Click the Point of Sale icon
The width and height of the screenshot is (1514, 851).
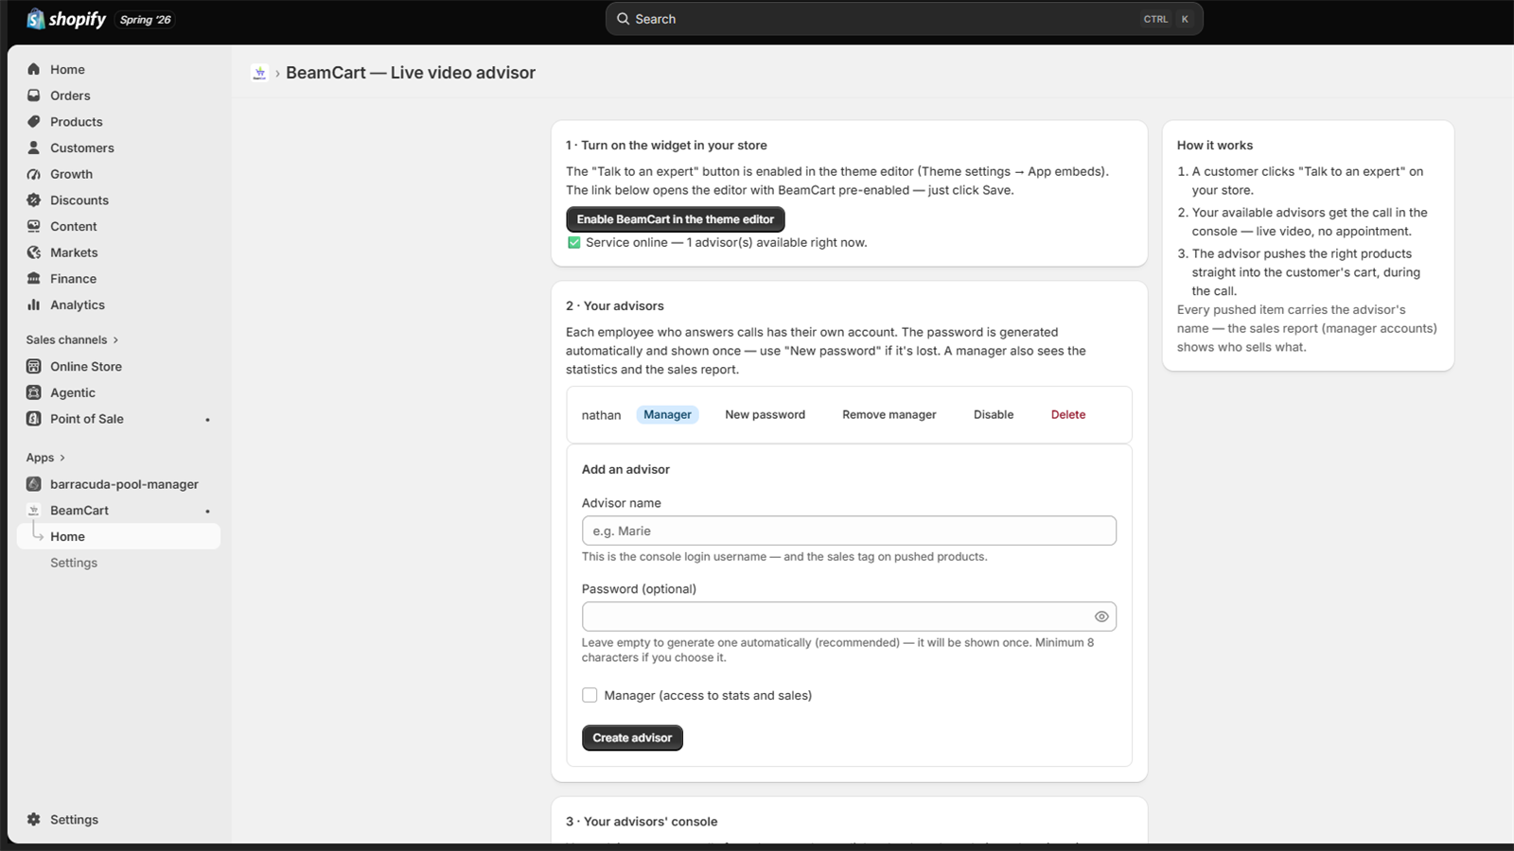point(34,419)
